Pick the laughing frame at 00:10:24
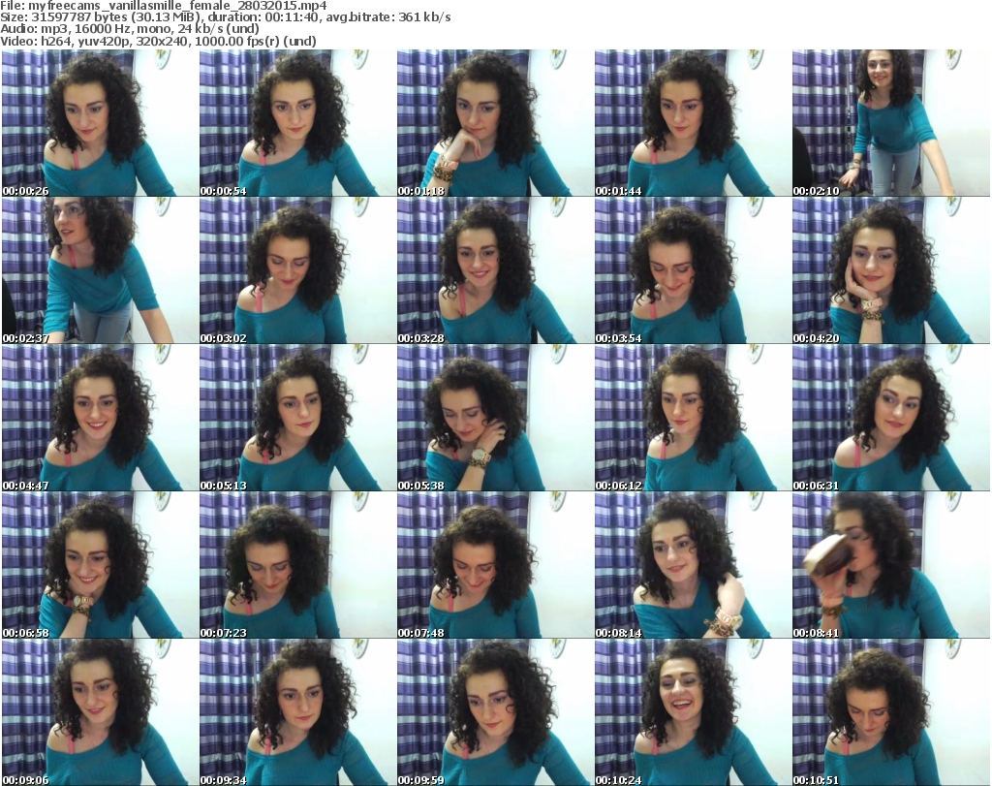The image size is (992, 786). click(693, 712)
